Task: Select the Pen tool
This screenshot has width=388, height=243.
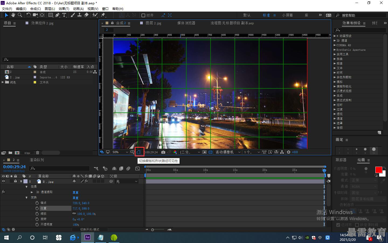Action: tap(57, 15)
